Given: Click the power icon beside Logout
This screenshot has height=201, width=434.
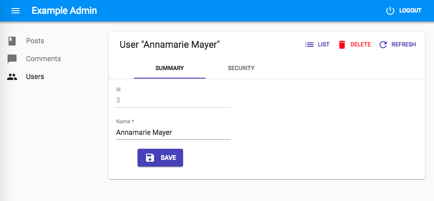Looking at the screenshot, I should coord(390,11).
